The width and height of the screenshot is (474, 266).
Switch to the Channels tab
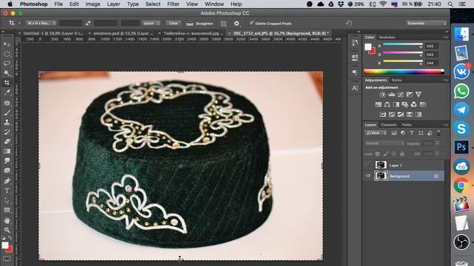(388, 125)
